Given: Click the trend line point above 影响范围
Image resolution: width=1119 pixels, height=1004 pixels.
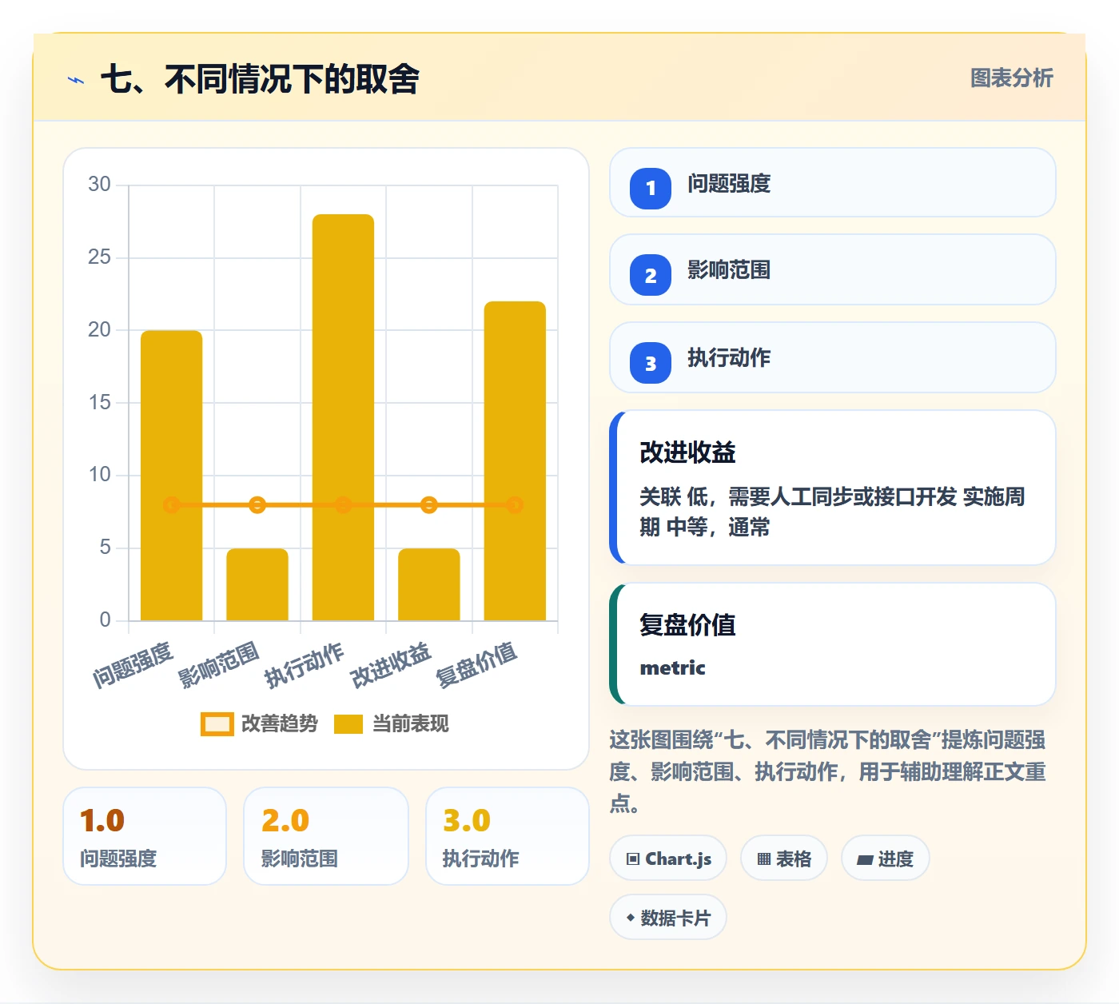Looking at the screenshot, I should (257, 504).
